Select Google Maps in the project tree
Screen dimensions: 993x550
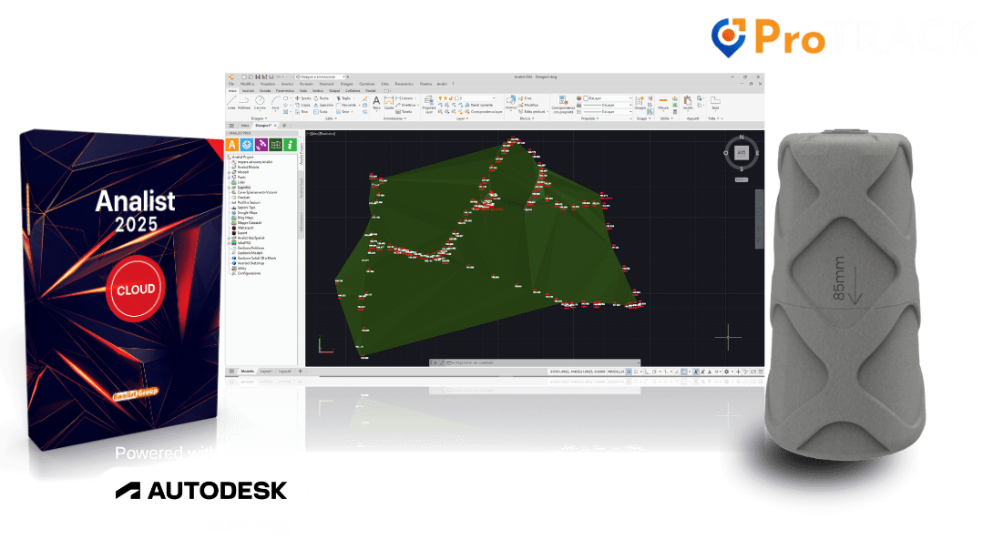pos(249,212)
